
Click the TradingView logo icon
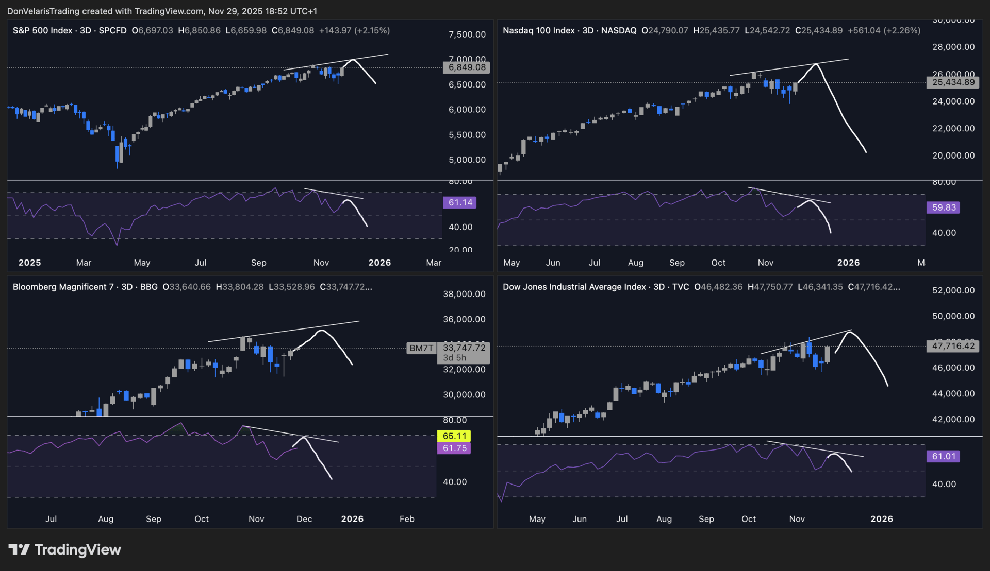click(x=19, y=550)
